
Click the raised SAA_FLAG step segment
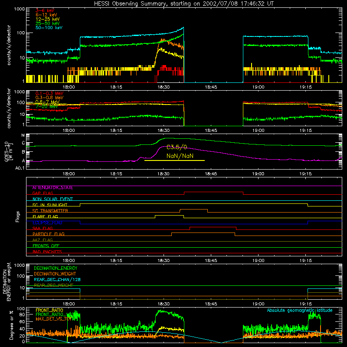point(213,227)
